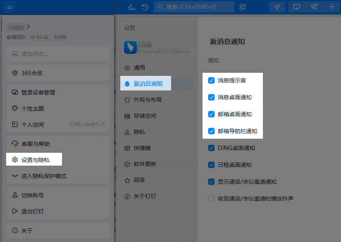The height and width of the screenshot is (242, 341).
Task: Click the plus icon in top bar
Action: tap(332, 7)
